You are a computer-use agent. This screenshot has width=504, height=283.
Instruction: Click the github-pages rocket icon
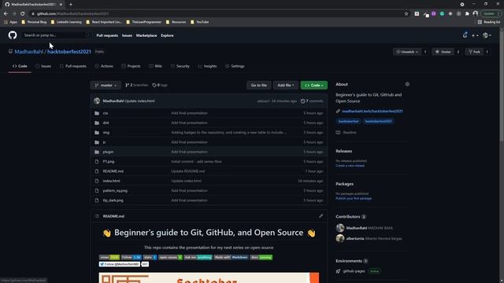(338, 271)
